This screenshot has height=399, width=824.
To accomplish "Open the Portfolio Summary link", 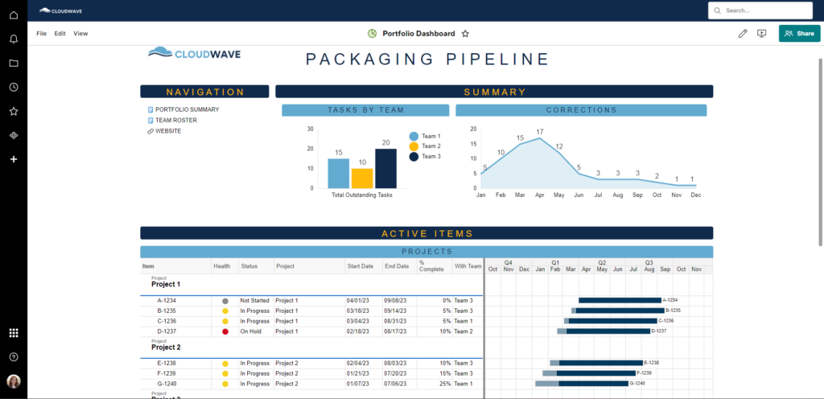I will click(187, 109).
